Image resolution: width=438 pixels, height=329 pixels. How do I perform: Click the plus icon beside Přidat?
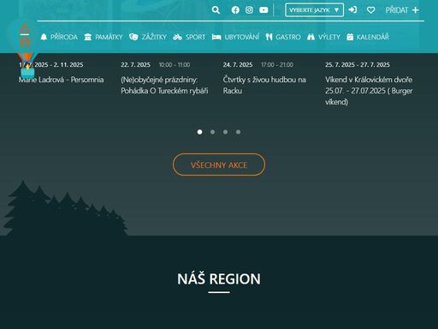pyautogui.click(x=416, y=10)
